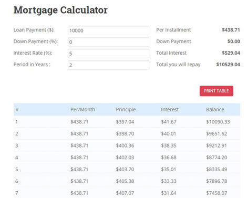
Task: Click row 3 interest $38.35
Action: point(169,145)
